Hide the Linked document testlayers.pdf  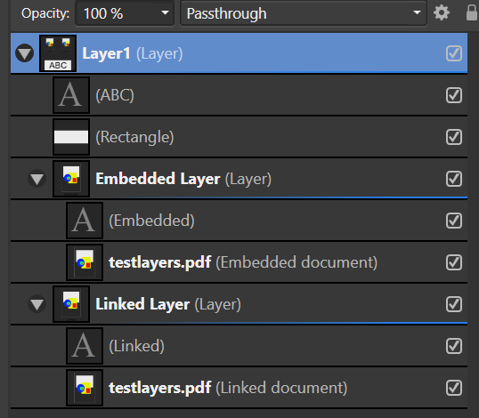[x=454, y=388]
